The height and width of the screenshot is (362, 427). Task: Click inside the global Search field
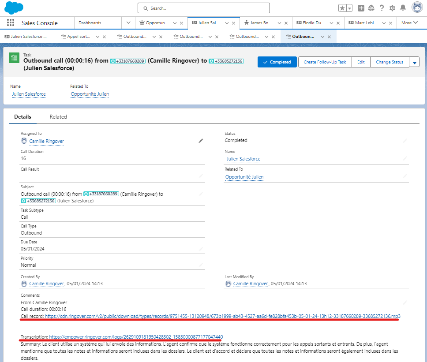tap(204, 8)
